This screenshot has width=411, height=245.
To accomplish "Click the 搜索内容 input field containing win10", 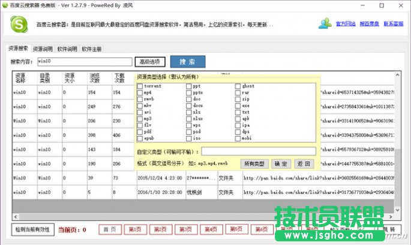I will [x=85, y=62].
